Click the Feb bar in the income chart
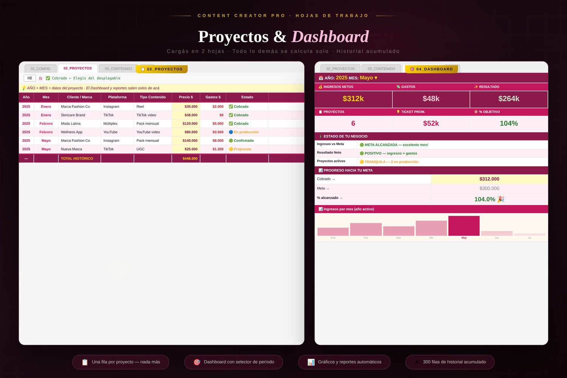The image size is (567, 378). coord(366,229)
